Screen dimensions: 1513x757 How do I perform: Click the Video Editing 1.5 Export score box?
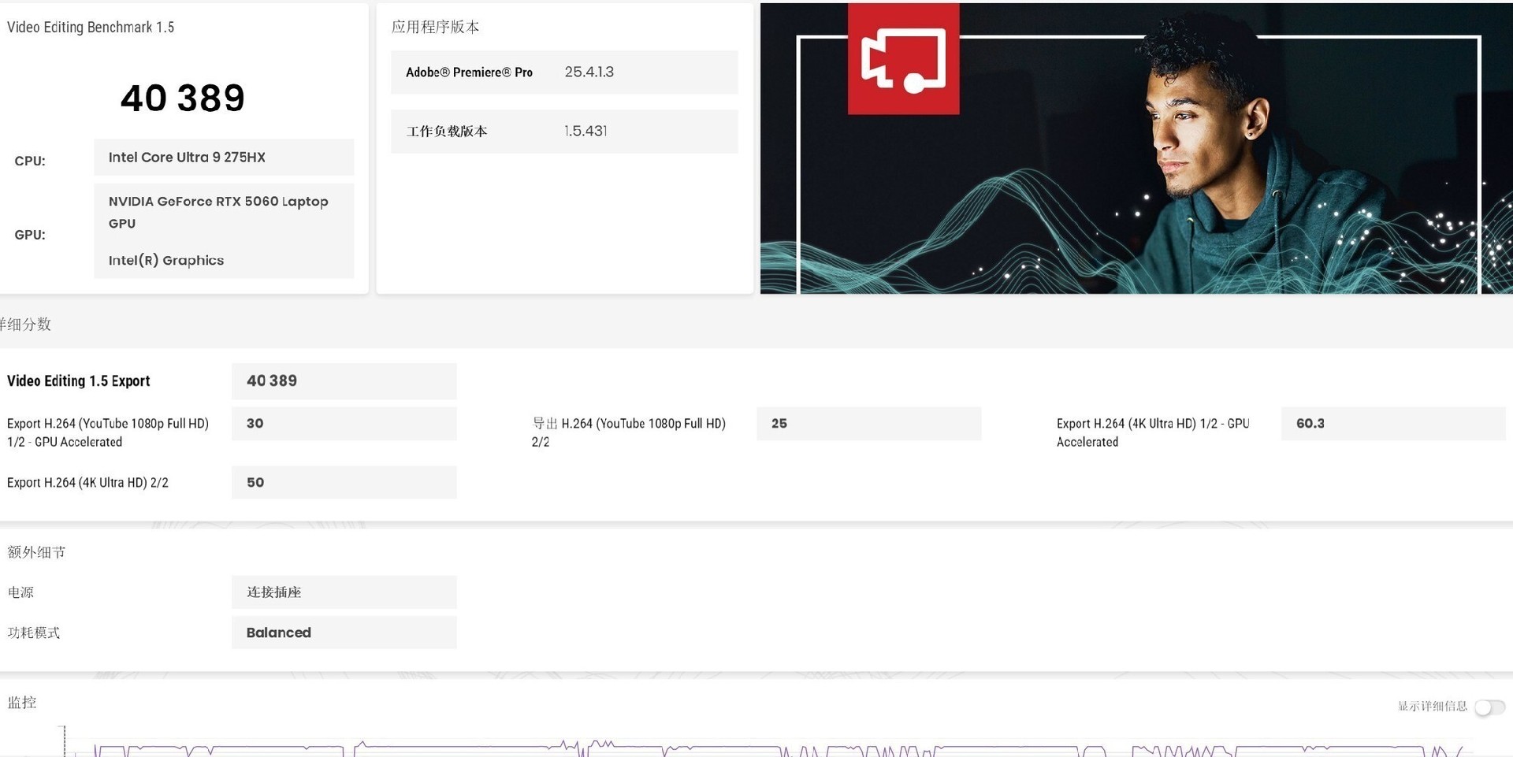coord(344,380)
